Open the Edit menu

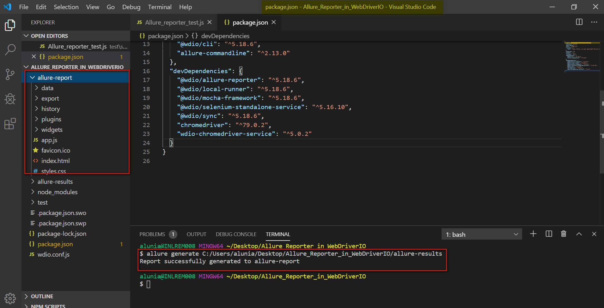[x=41, y=7]
